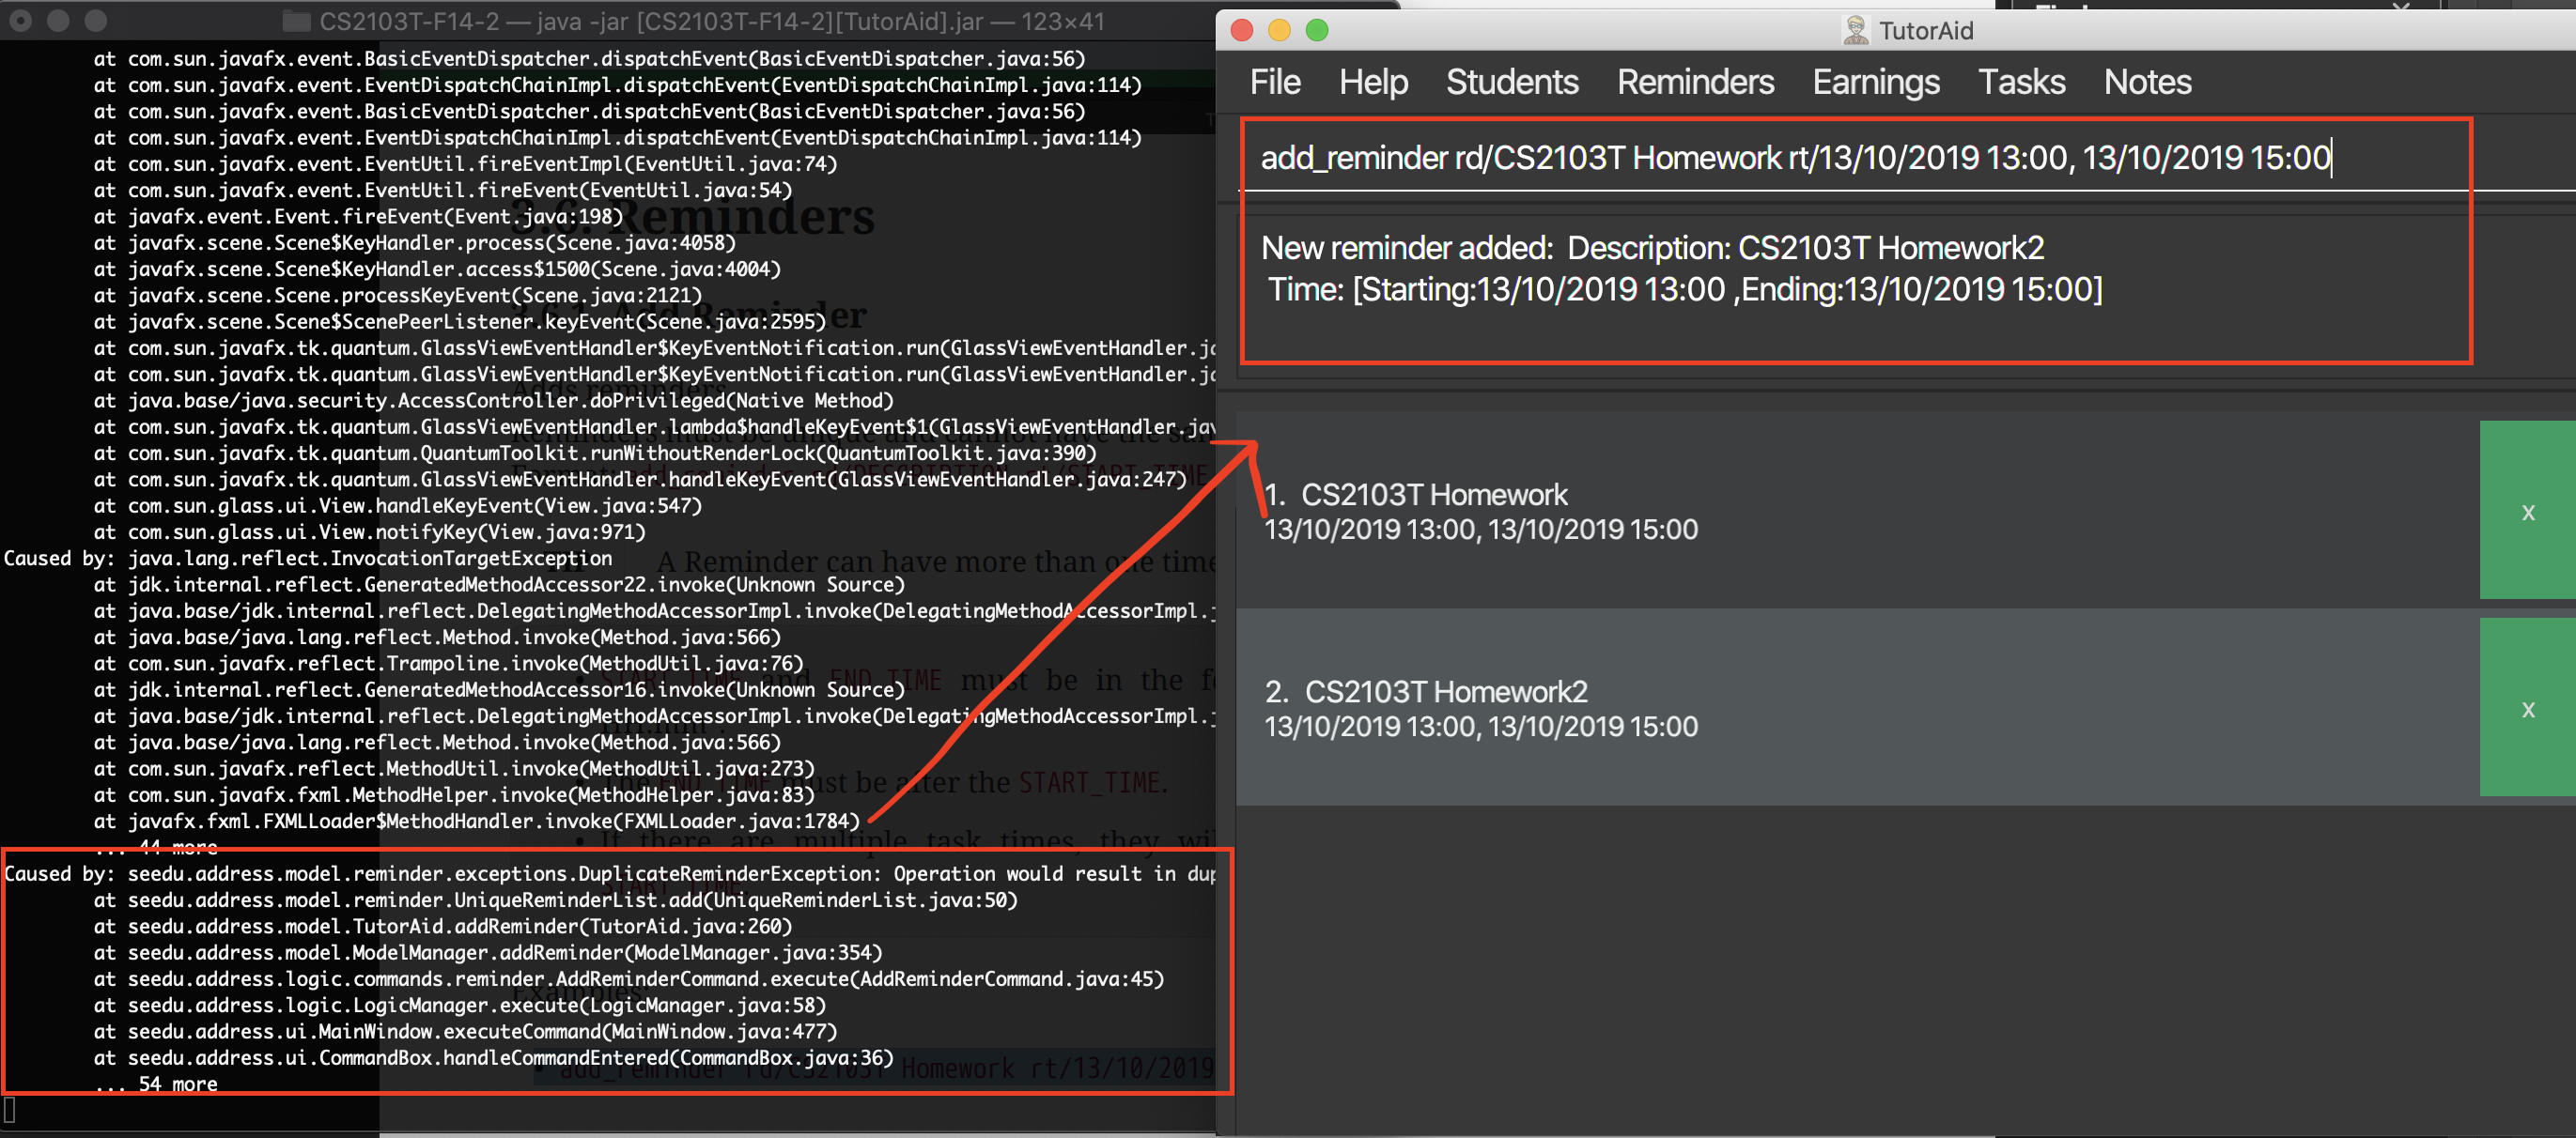Click the 'Time: [Starting:13/10/2019 13:00' result line
This screenshot has width=2576, height=1138.
tap(1685, 290)
